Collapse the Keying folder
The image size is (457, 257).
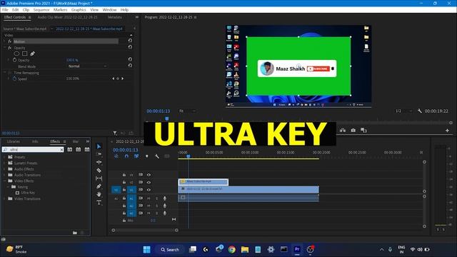pyautogui.click(x=8, y=187)
